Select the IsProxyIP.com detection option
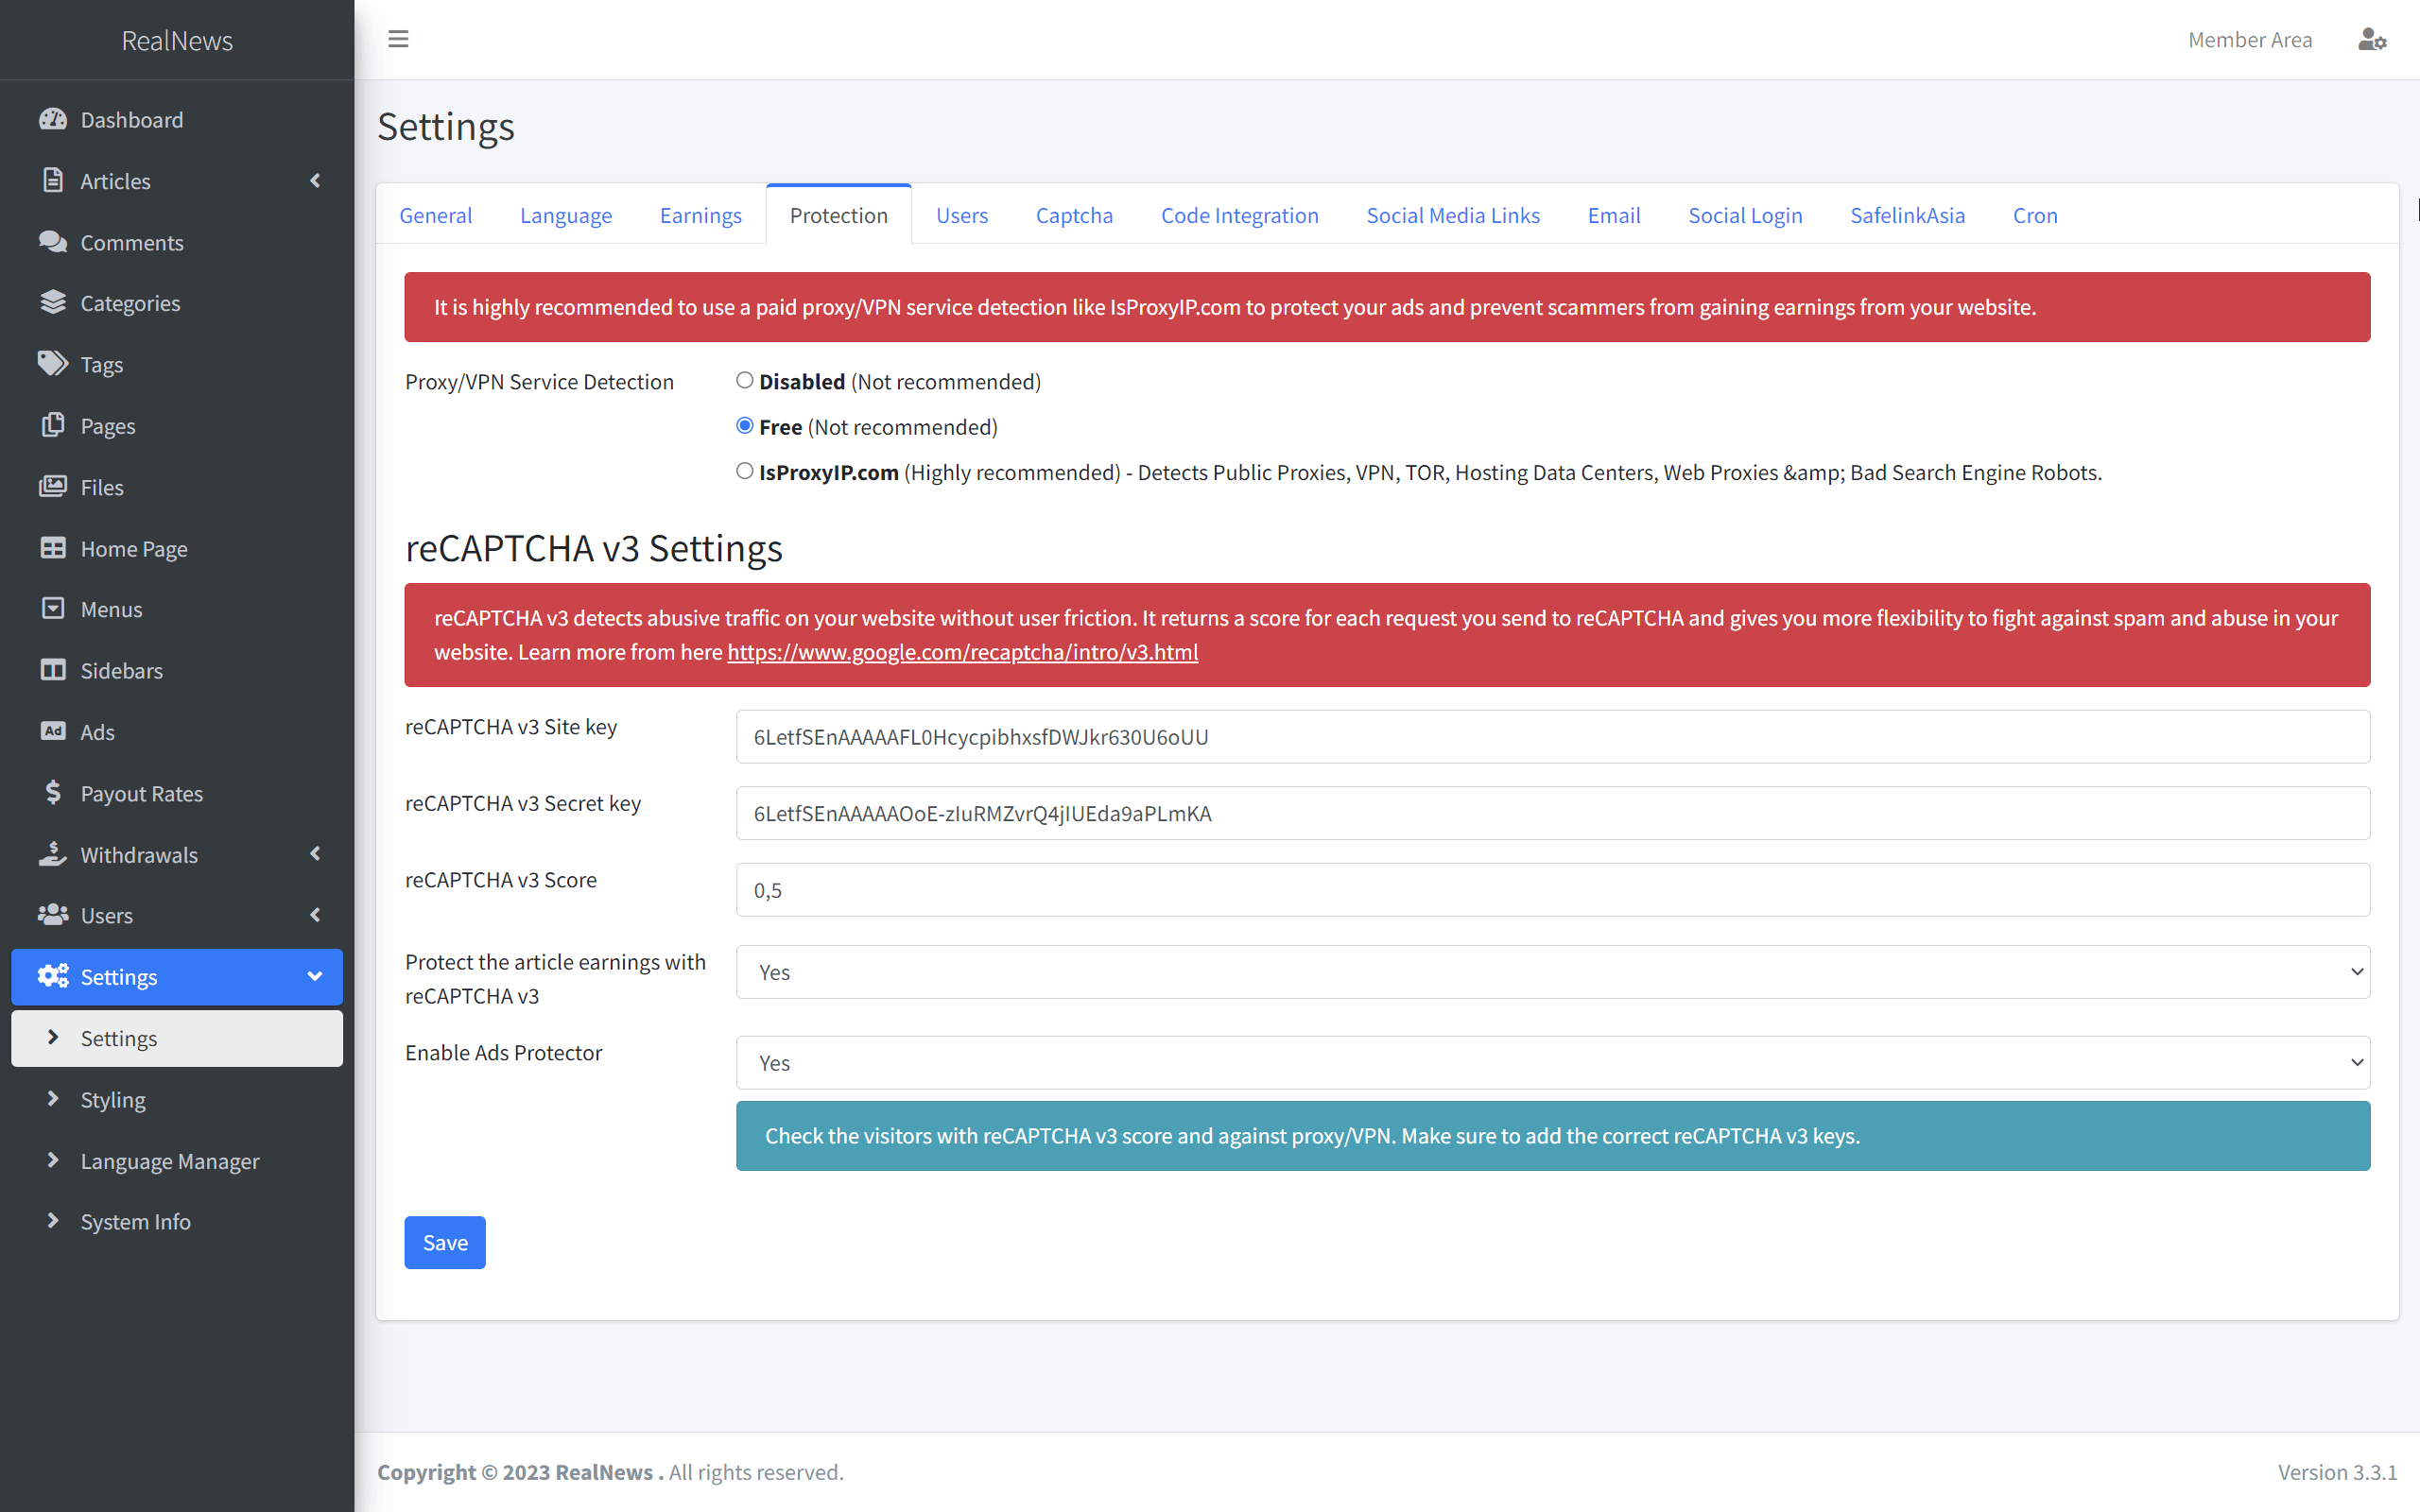Viewport: 2420px width, 1512px height. pos(744,470)
